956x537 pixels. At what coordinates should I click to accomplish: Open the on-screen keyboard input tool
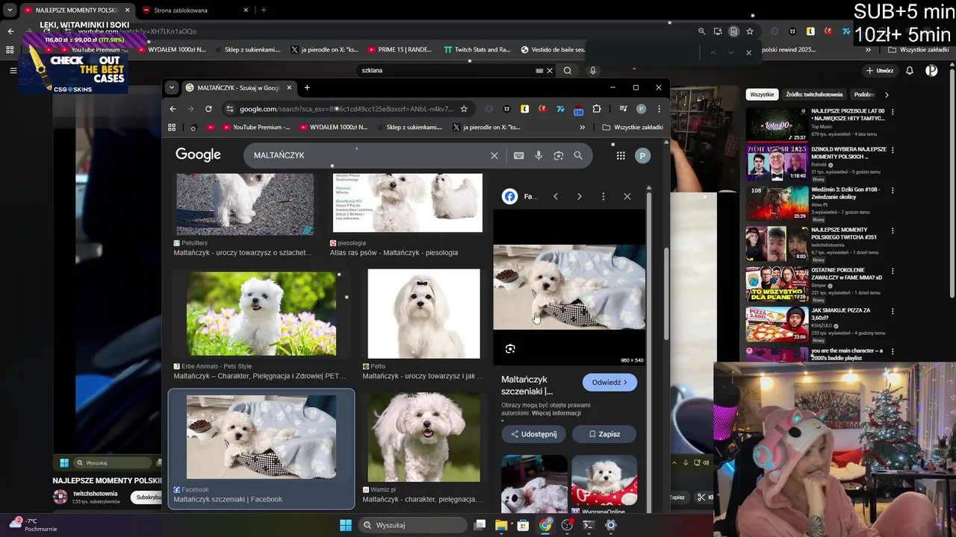tap(519, 155)
